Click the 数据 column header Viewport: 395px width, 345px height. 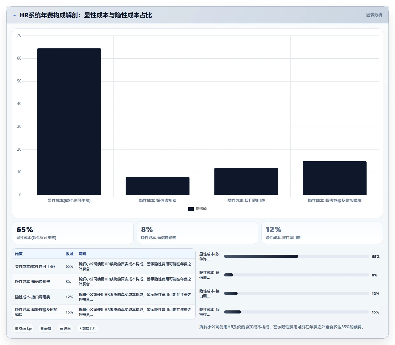(x=69, y=254)
